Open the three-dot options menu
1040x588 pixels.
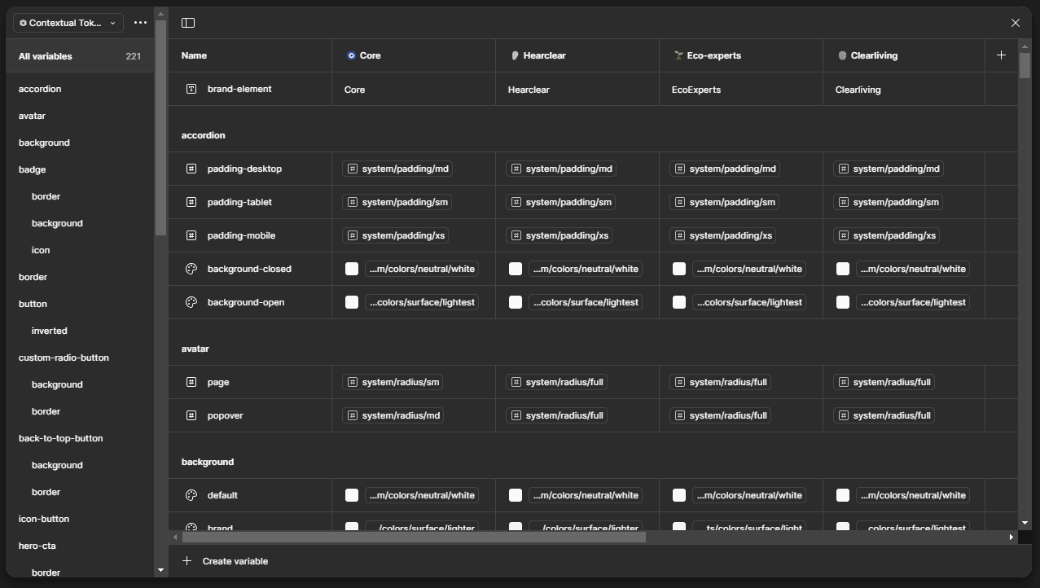140,23
